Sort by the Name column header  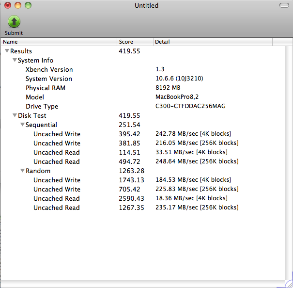59,42
